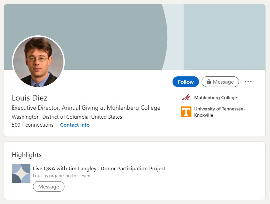
Task: Click the Executive Director headline text
Action: pyautogui.click(x=86, y=108)
